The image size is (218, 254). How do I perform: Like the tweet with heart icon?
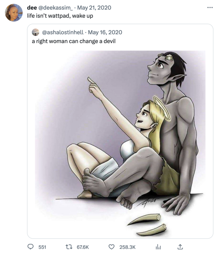click(111, 247)
